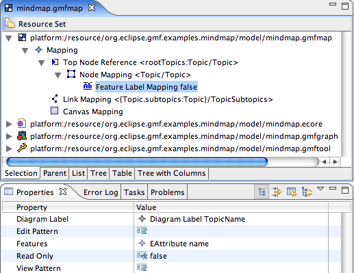Click the mindmap.gmfmap resource file icon
Image resolution: width=354 pixels, height=273 pixels.
(22, 38)
